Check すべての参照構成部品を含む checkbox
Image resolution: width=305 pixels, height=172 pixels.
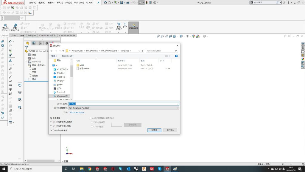[90, 118]
